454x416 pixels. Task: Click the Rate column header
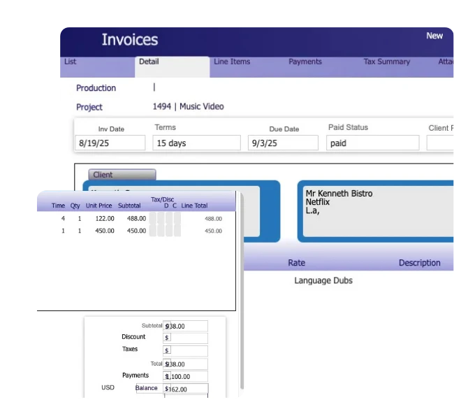[x=296, y=263]
